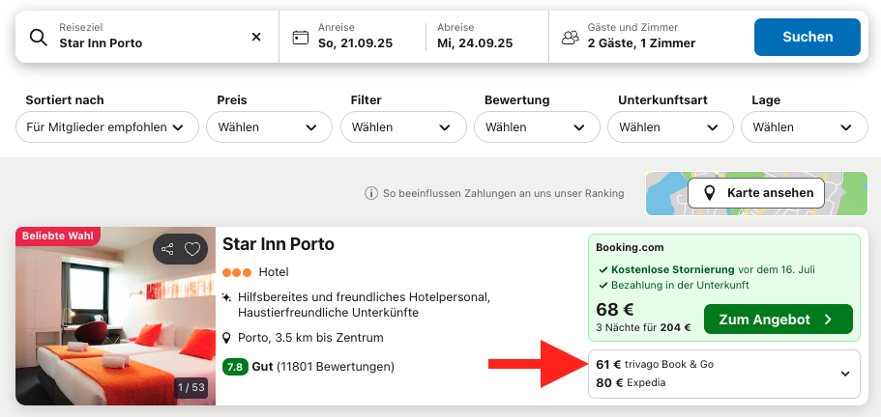
Task: Open the Bewertung Wählen dropdown
Action: (x=537, y=127)
